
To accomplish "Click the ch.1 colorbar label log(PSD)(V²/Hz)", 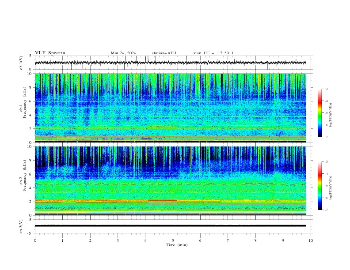I will point(331,115).
